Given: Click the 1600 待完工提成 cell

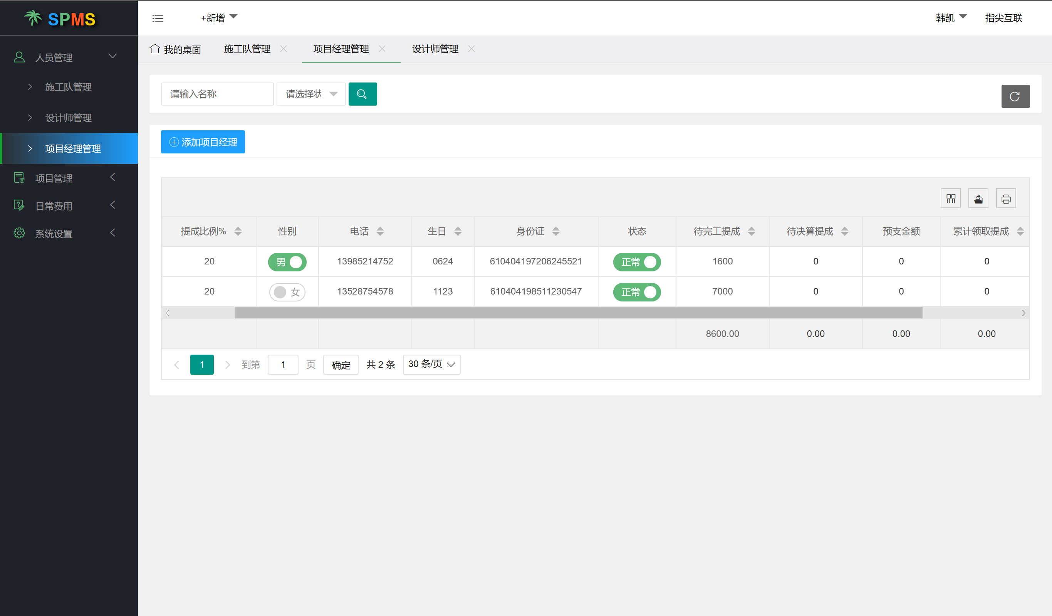Looking at the screenshot, I should click(x=722, y=261).
